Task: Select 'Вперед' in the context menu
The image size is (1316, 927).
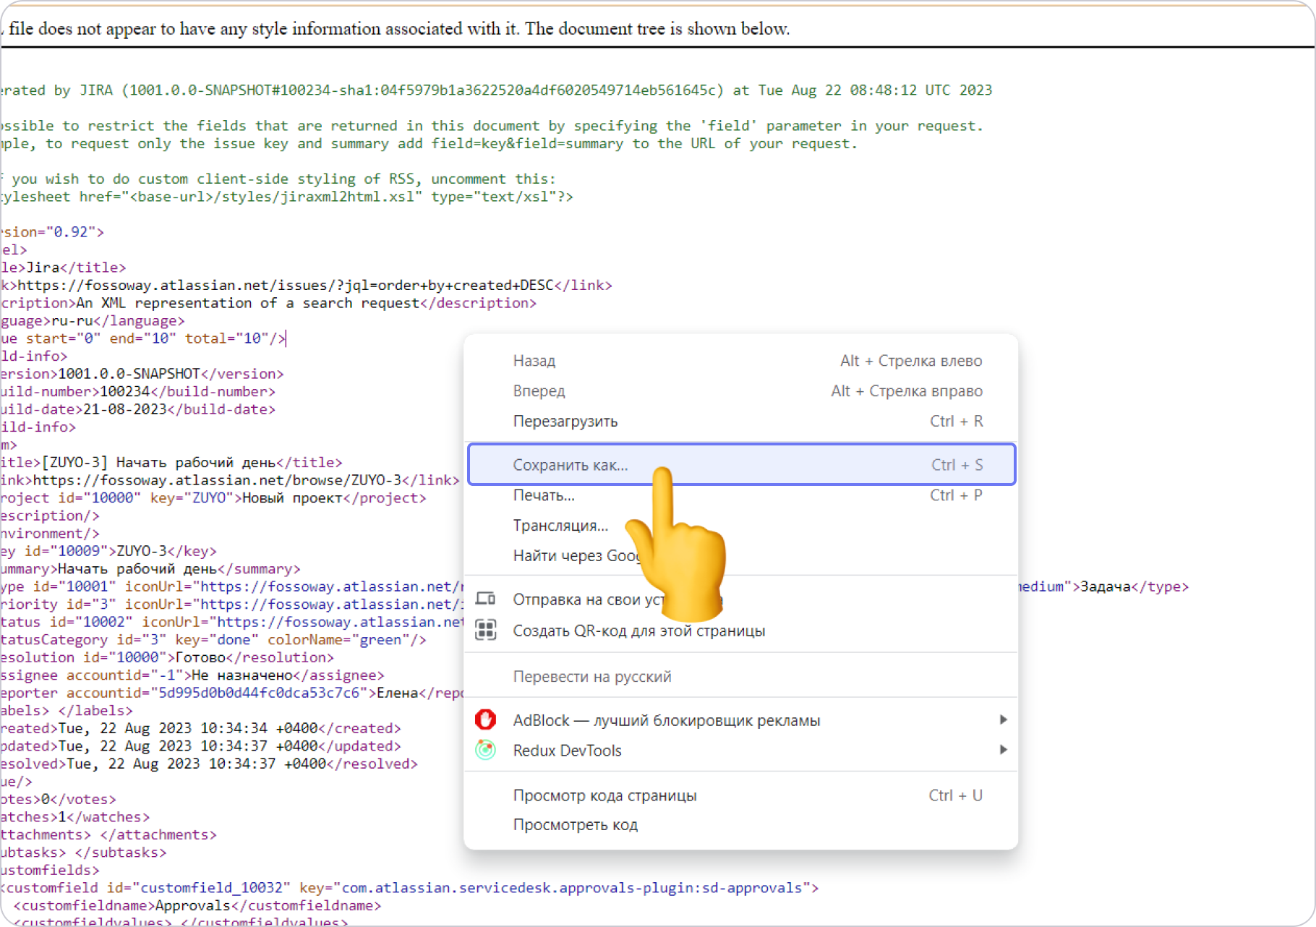Action: click(539, 391)
